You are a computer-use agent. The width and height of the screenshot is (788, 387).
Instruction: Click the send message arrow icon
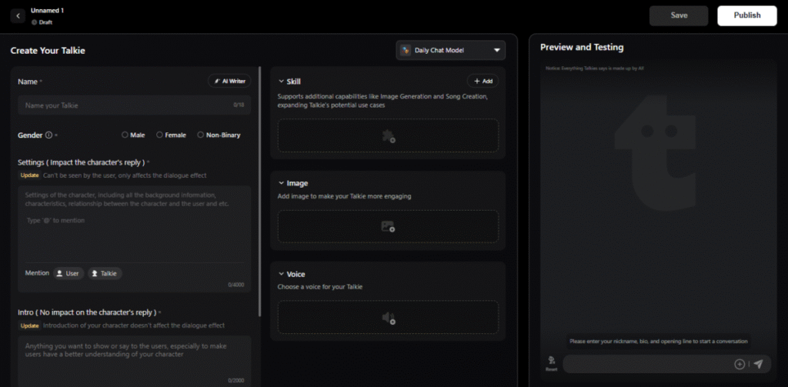[758, 364]
